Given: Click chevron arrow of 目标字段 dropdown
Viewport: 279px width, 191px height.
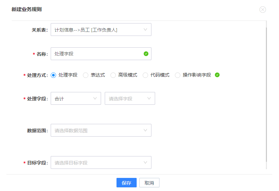Looking at the screenshot, I should [145, 162].
